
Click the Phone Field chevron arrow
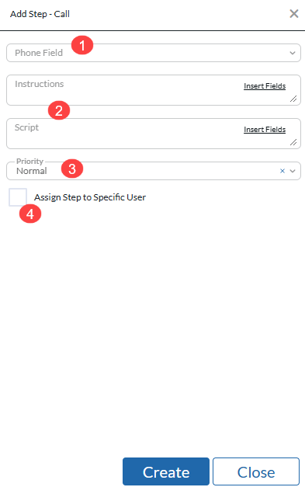tap(293, 53)
